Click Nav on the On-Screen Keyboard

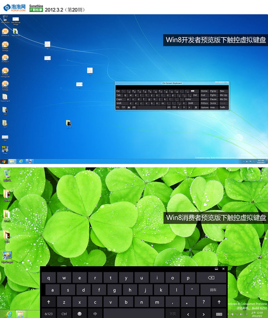223,91
